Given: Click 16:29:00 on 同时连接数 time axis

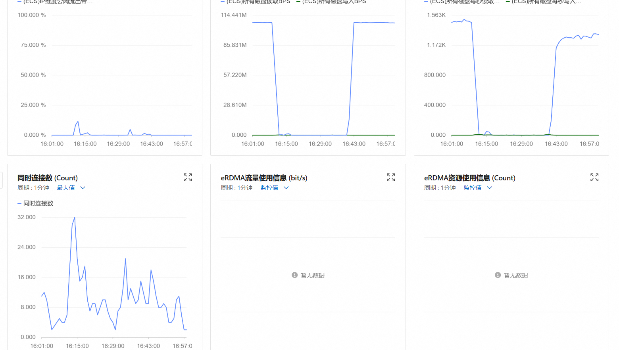Looking at the screenshot, I should pyautogui.click(x=113, y=346).
